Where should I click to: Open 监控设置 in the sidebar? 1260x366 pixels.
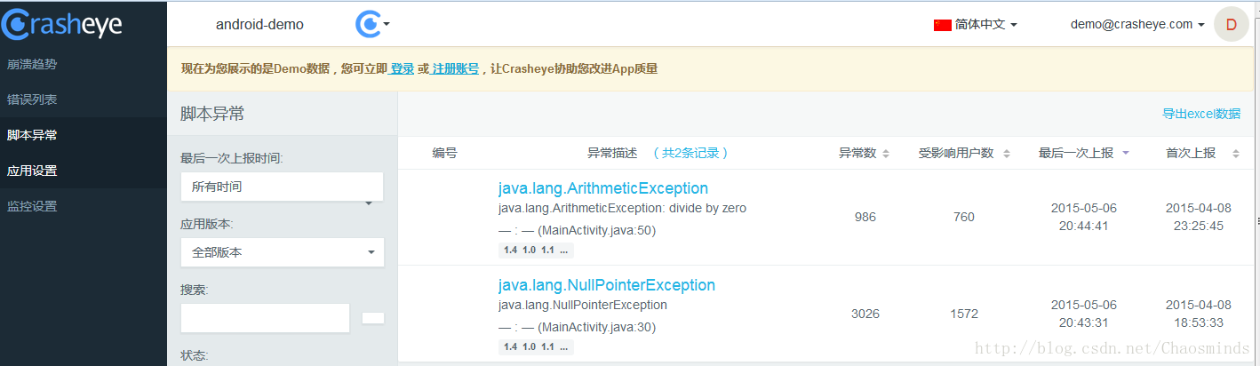pos(32,206)
